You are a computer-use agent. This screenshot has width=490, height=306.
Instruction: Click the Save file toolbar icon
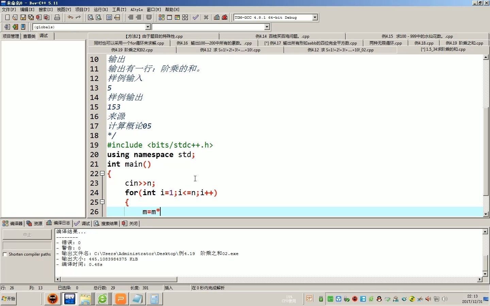point(23,17)
